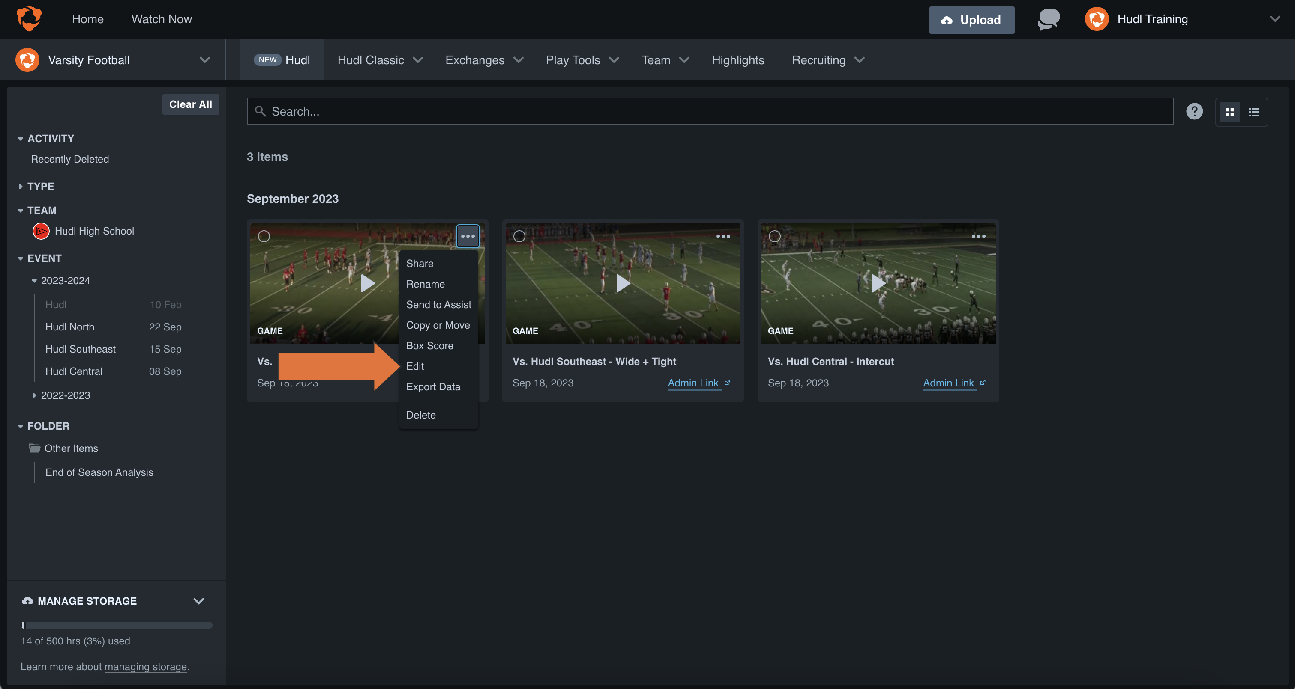Click the Hudl Training profile avatar
1295x689 pixels.
[x=1097, y=19]
